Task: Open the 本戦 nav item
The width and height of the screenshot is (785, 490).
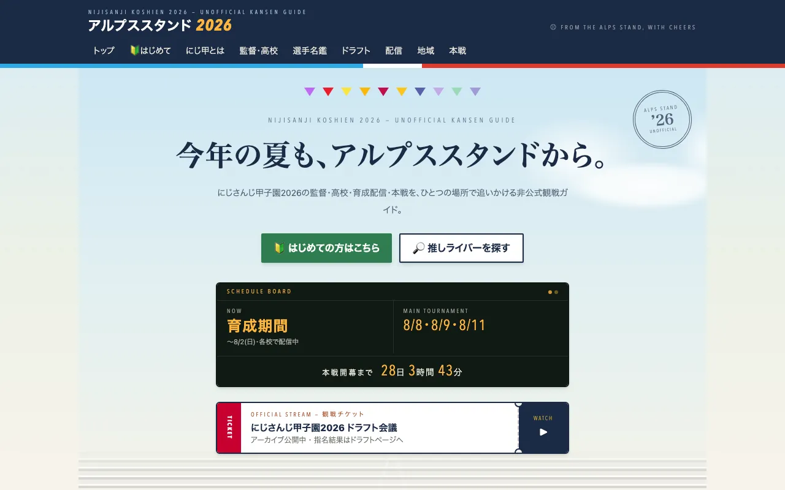Action: (458, 51)
